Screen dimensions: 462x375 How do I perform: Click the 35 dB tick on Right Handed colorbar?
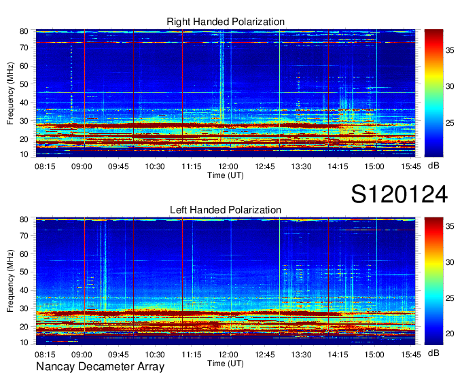(450, 50)
